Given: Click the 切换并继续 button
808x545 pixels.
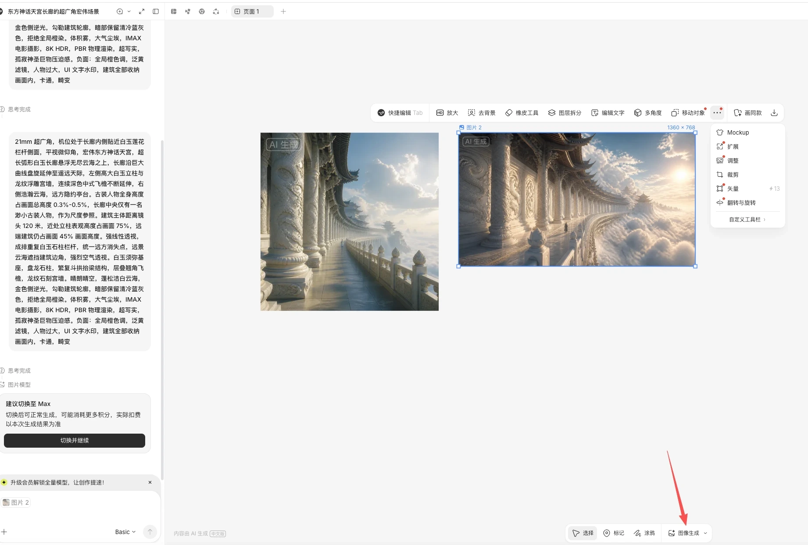Looking at the screenshot, I should tap(75, 440).
